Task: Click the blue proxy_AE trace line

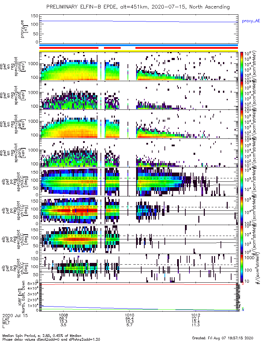Action: pyautogui.click(x=138, y=21)
